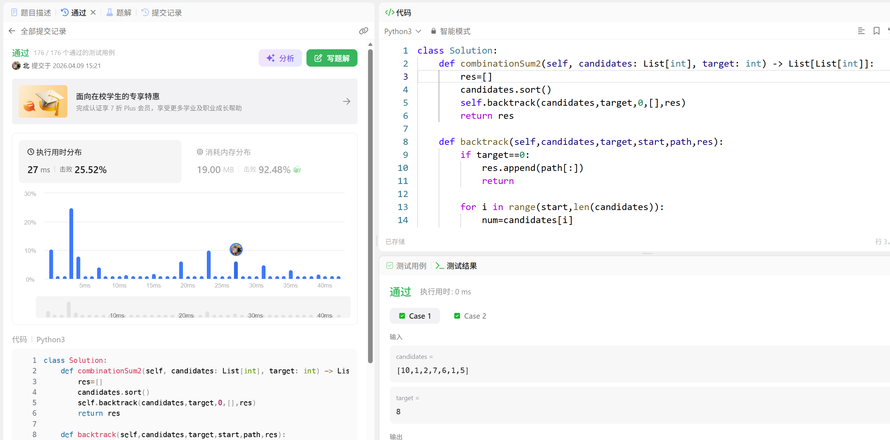
Task: Click the user avatar on runtime chart
Action: 236,249
